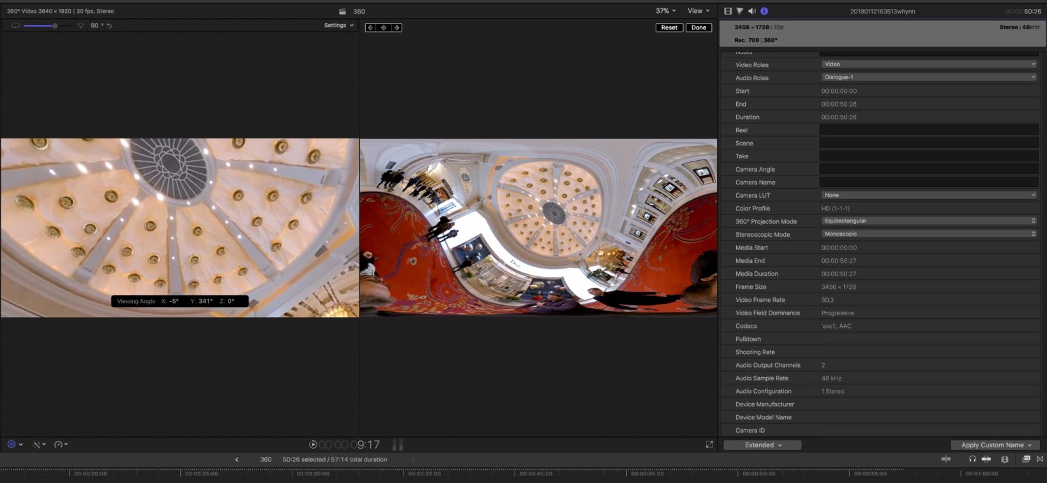The width and height of the screenshot is (1047, 483).
Task: Toggle timeline skimming icon
Action: [946, 459]
